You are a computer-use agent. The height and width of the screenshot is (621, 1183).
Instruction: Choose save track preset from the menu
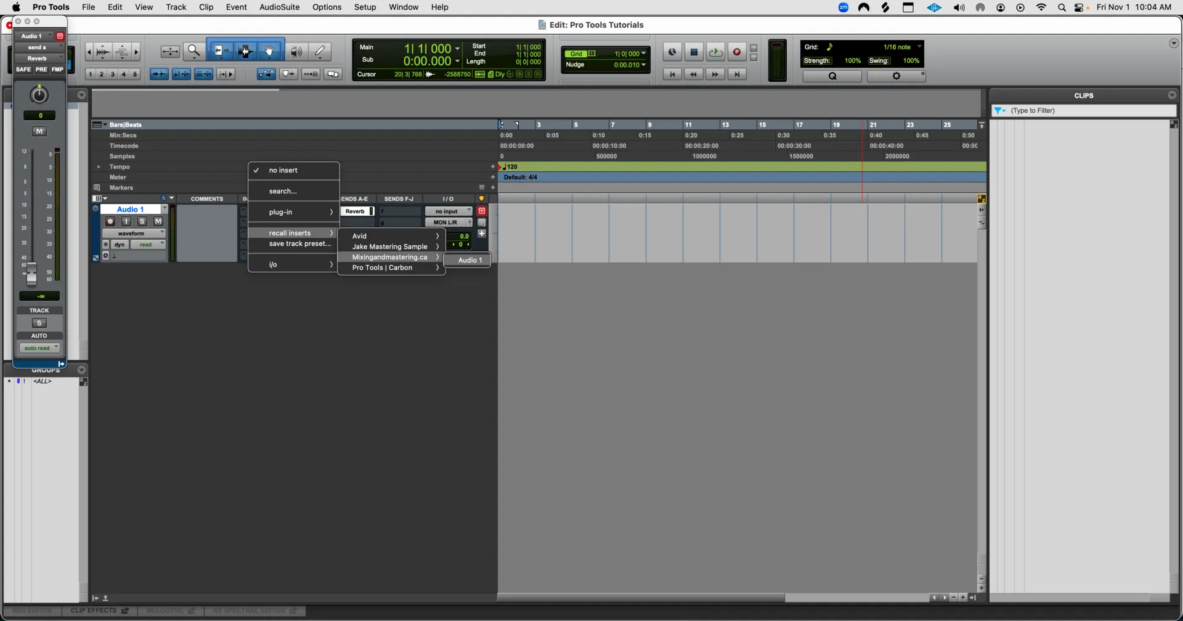300,244
